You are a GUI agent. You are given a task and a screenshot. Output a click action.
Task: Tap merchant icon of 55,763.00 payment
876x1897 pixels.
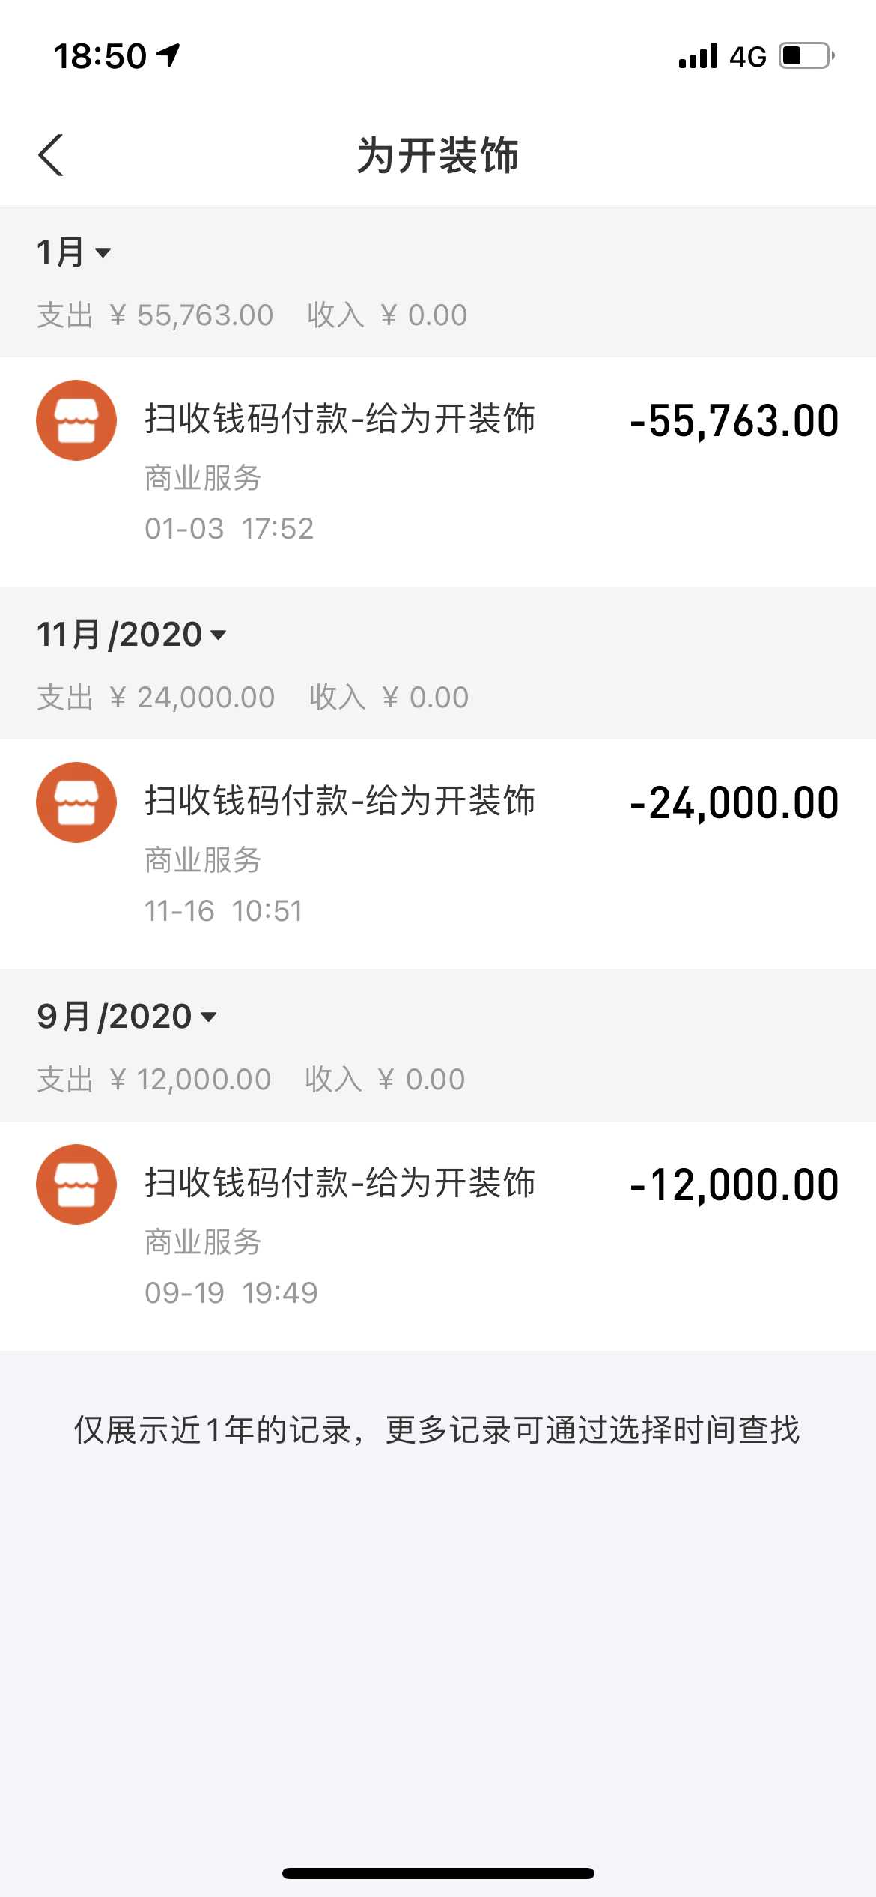(x=76, y=420)
